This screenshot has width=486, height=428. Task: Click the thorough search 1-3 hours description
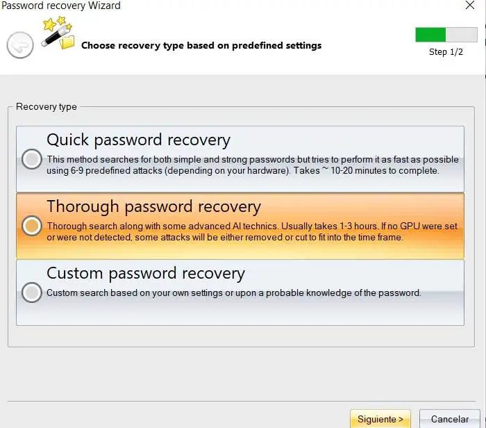[252, 231]
